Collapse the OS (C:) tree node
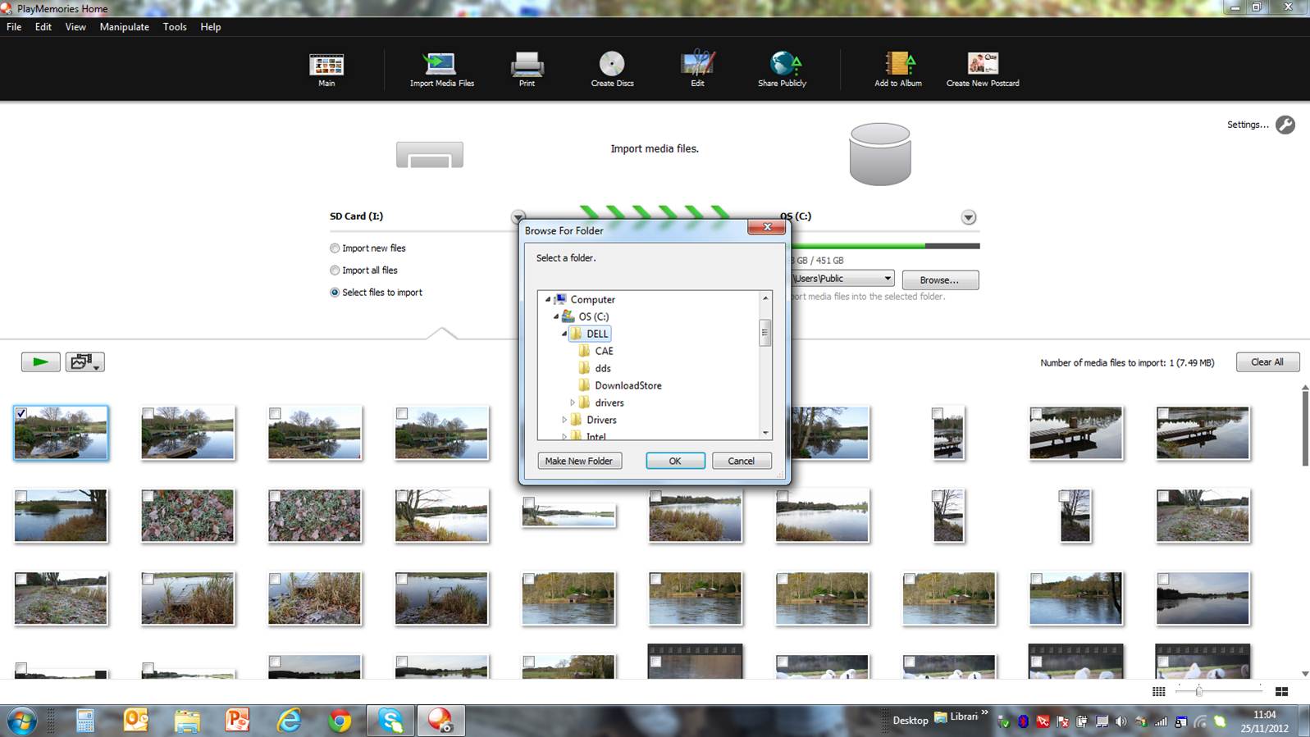Image resolution: width=1310 pixels, height=737 pixels. coord(556,316)
